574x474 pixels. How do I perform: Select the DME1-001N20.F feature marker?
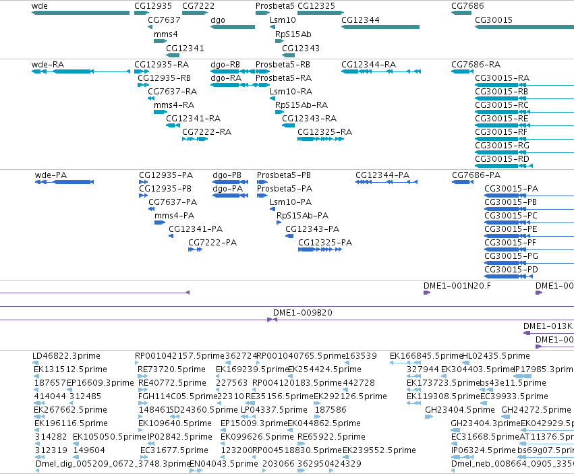427,293
